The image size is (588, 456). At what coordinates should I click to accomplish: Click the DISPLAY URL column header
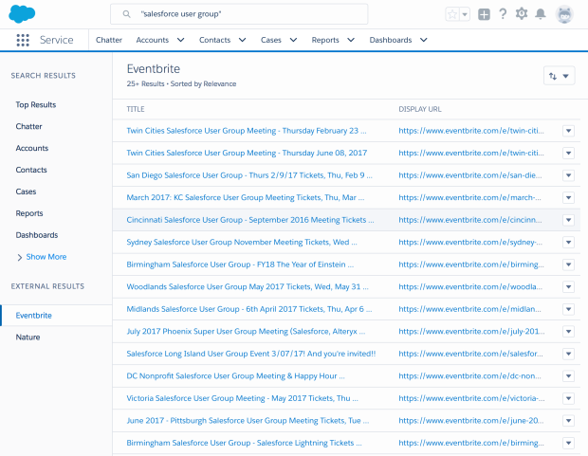coord(419,109)
